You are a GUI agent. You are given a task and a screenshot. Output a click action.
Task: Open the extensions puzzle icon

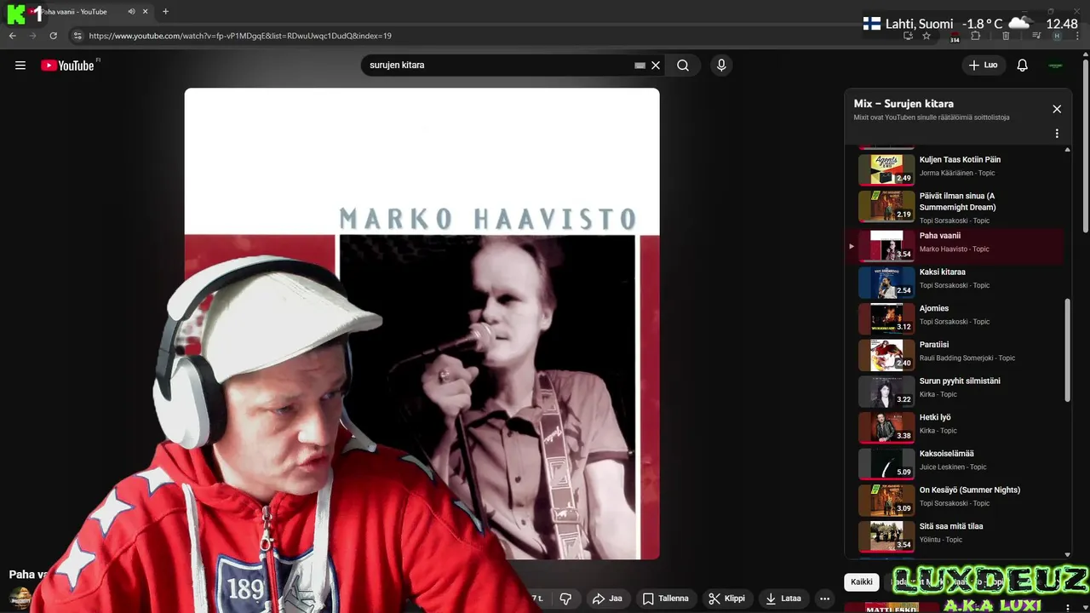coord(976,36)
